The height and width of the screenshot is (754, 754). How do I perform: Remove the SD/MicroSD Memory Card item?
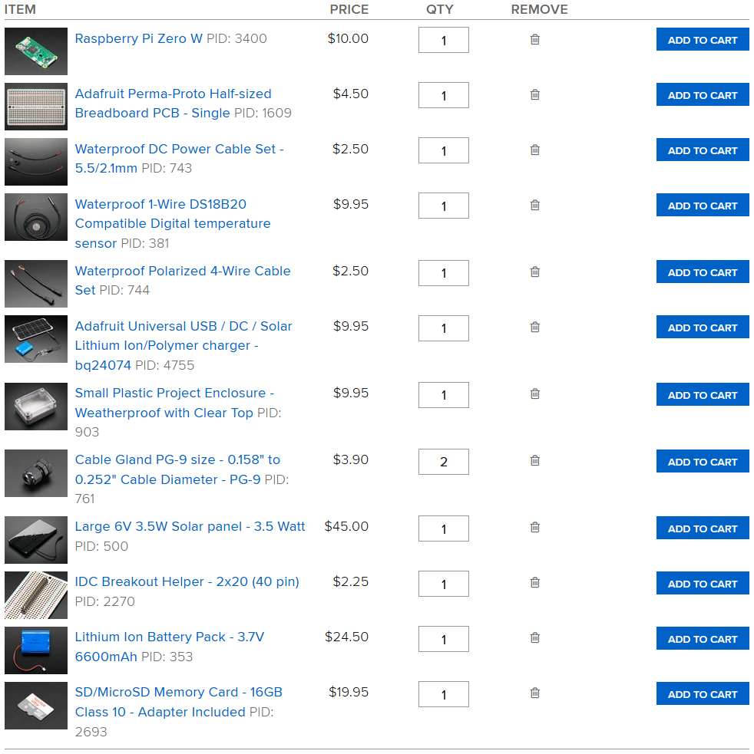[534, 693]
